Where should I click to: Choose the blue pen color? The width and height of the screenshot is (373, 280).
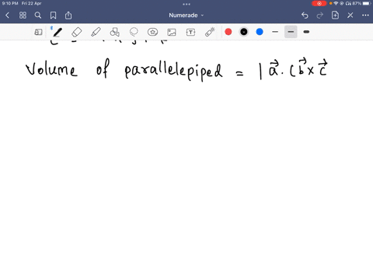tap(260, 32)
